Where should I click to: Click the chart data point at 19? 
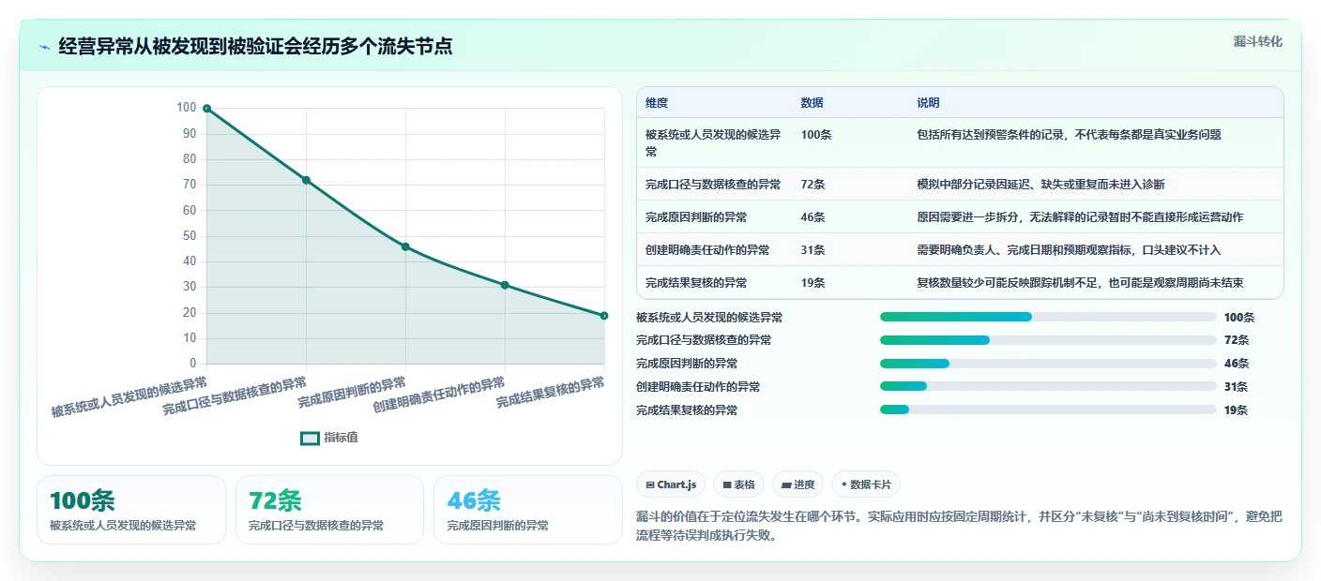coord(604,316)
